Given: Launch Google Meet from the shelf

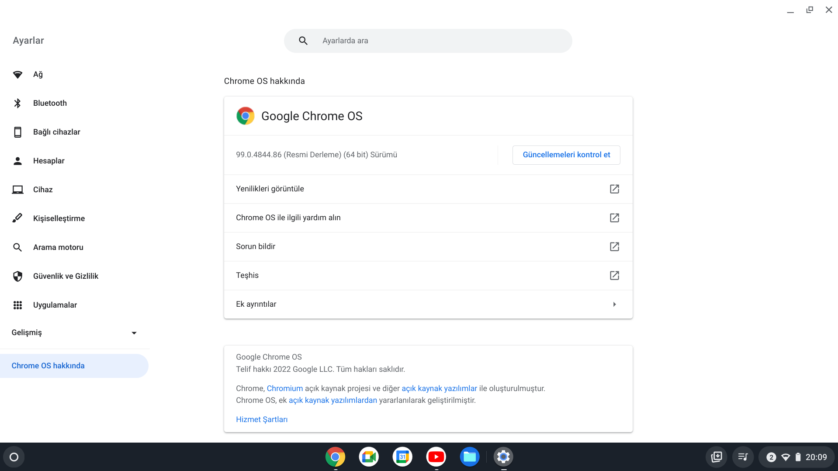Looking at the screenshot, I should click(369, 457).
